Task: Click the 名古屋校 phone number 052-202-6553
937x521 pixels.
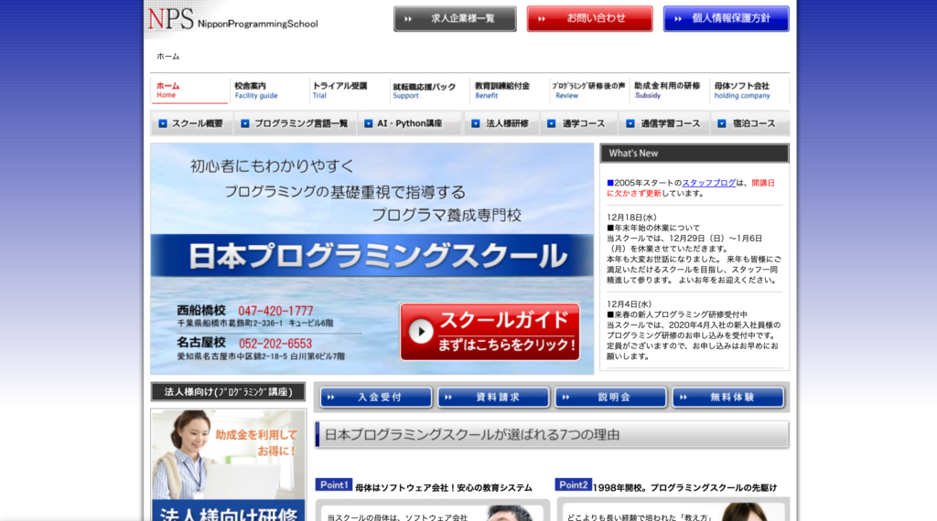Action: pos(275,344)
